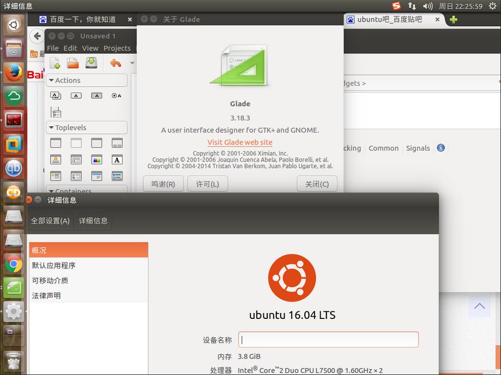Select the Offscreen Window toplevel widget
The height and width of the screenshot is (375, 501).
[x=76, y=143]
